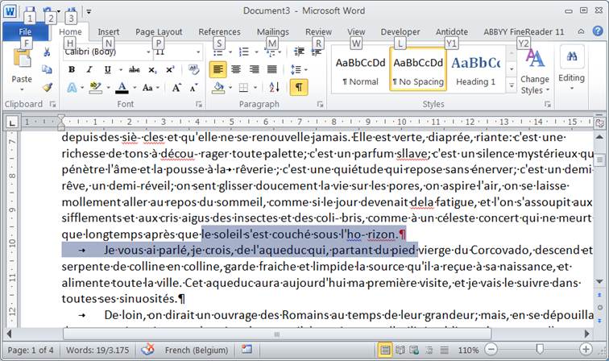
Task: Open the References ribbon tab
Action: pyautogui.click(x=219, y=32)
